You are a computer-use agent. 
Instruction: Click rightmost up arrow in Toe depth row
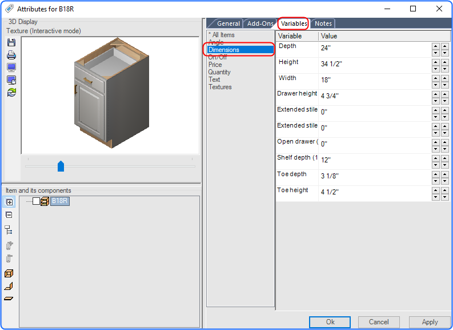445,174
